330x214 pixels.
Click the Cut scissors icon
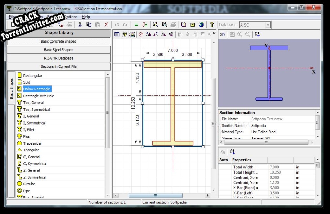[80, 24]
